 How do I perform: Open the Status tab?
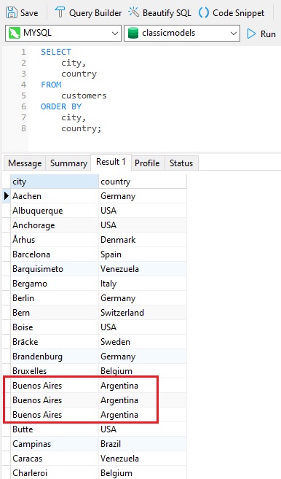(x=181, y=163)
